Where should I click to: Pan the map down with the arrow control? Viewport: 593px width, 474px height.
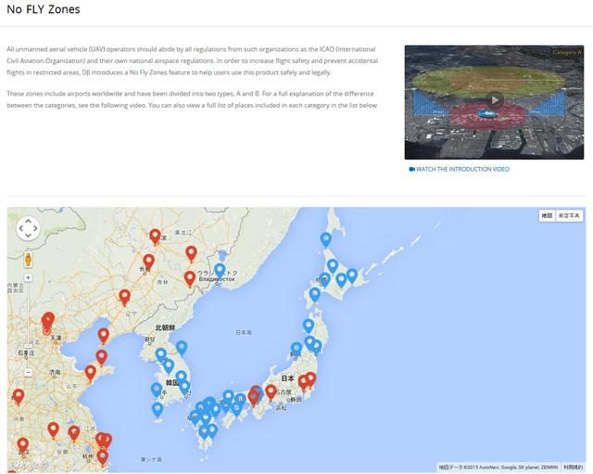(29, 236)
